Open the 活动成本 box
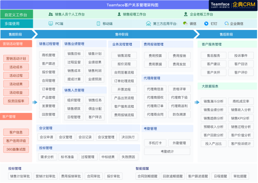Screen dimensions: 258x183 (16, 67)
